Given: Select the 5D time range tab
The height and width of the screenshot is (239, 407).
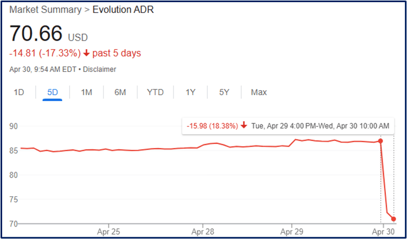Looking at the screenshot, I should pos(52,92).
